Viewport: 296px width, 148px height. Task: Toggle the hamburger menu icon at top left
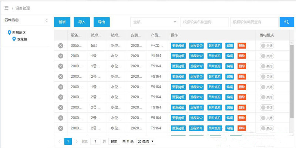pyautogui.click(x=6, y=8)
